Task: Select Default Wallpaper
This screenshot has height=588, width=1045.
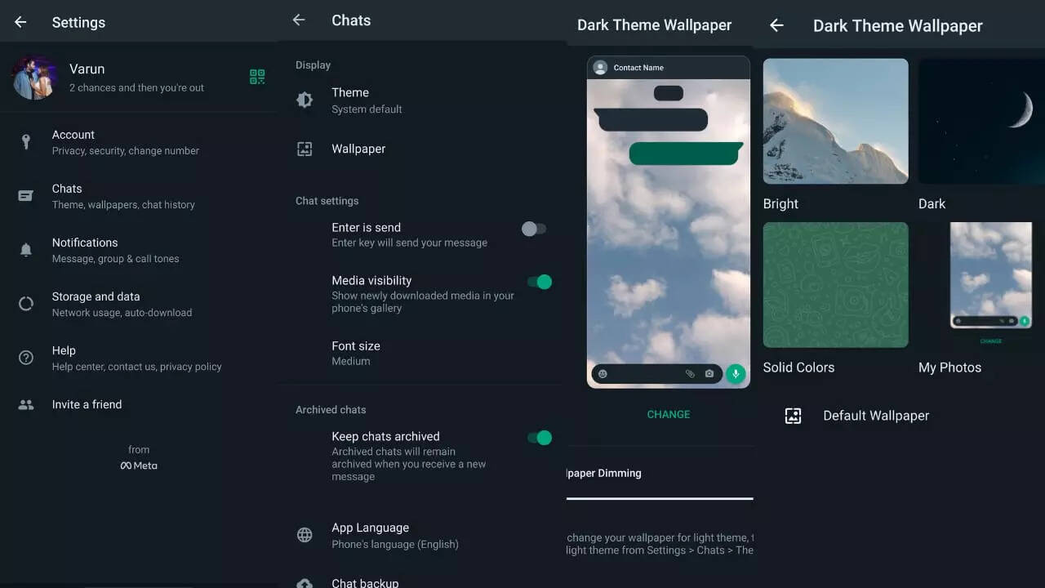Action: (876, 416)
